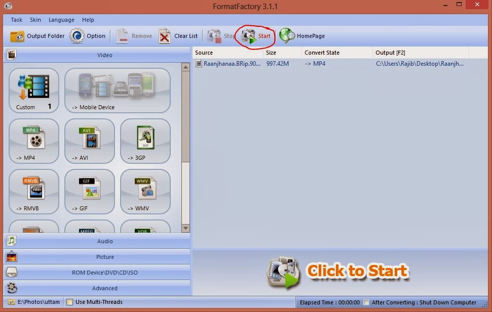
Task: Select the partly visible MPEG conversion tile
Action: [90, 227]
